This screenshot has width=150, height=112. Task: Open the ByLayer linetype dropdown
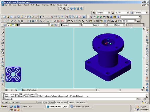click(105, 25)
